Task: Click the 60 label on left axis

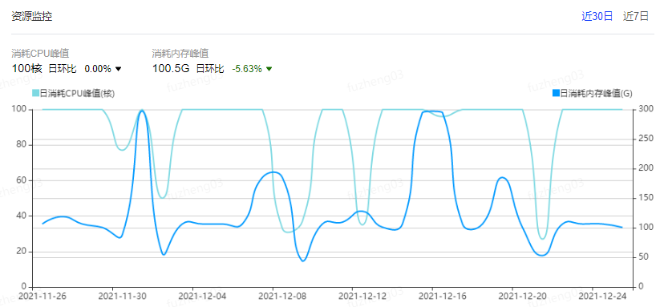Action: click(x=22, y=180)
